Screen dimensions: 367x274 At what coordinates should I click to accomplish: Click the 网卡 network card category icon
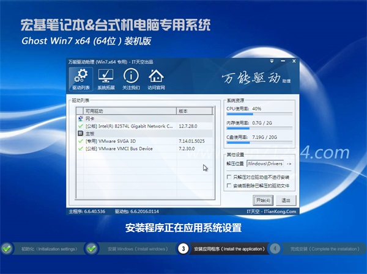pyautogui.click(x=80, y=119)
